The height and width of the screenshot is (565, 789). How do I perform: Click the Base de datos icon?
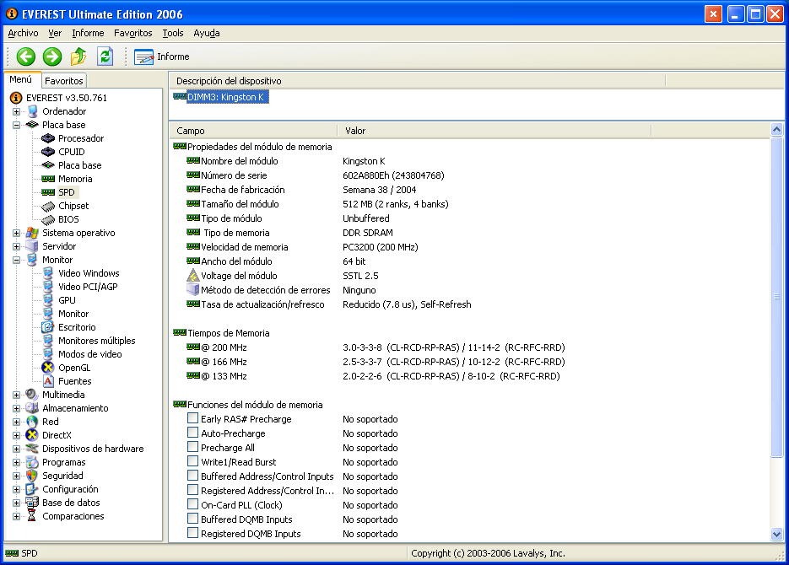[x=32, y=503]
